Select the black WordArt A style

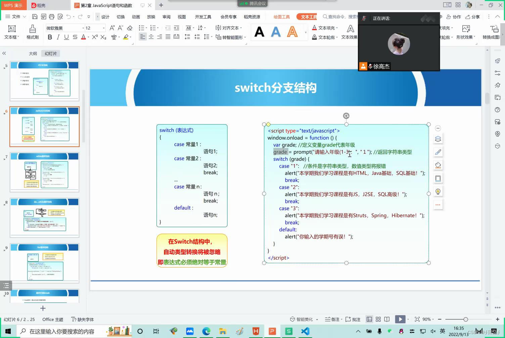pyautogui.click(x=259, y=32)
